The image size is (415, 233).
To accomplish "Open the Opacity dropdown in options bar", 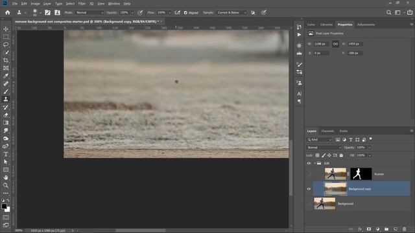I will click(132, 13).
